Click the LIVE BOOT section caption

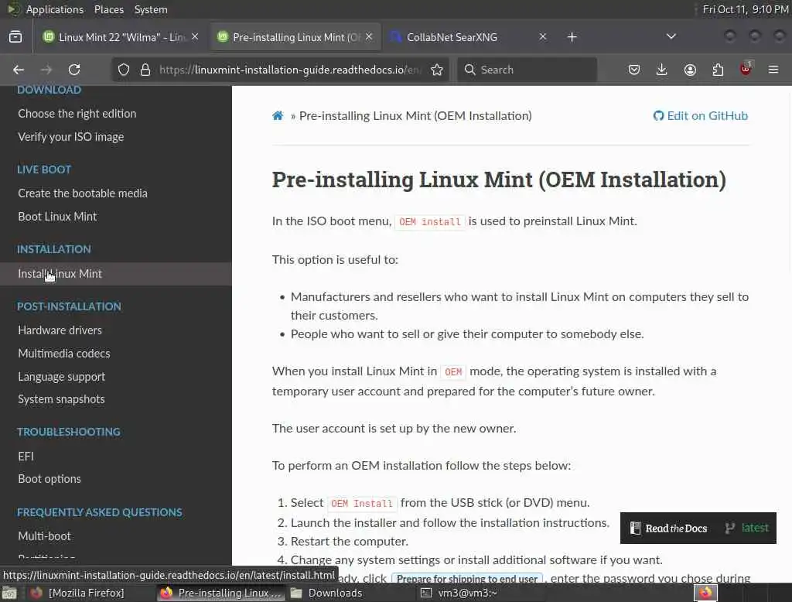click(44, 169)
